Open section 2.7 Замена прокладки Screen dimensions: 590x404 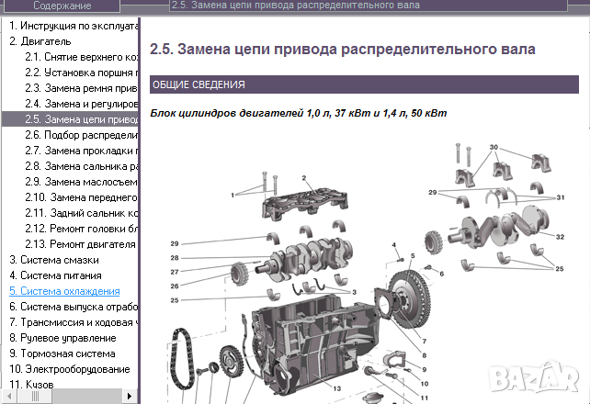point(81,151)
